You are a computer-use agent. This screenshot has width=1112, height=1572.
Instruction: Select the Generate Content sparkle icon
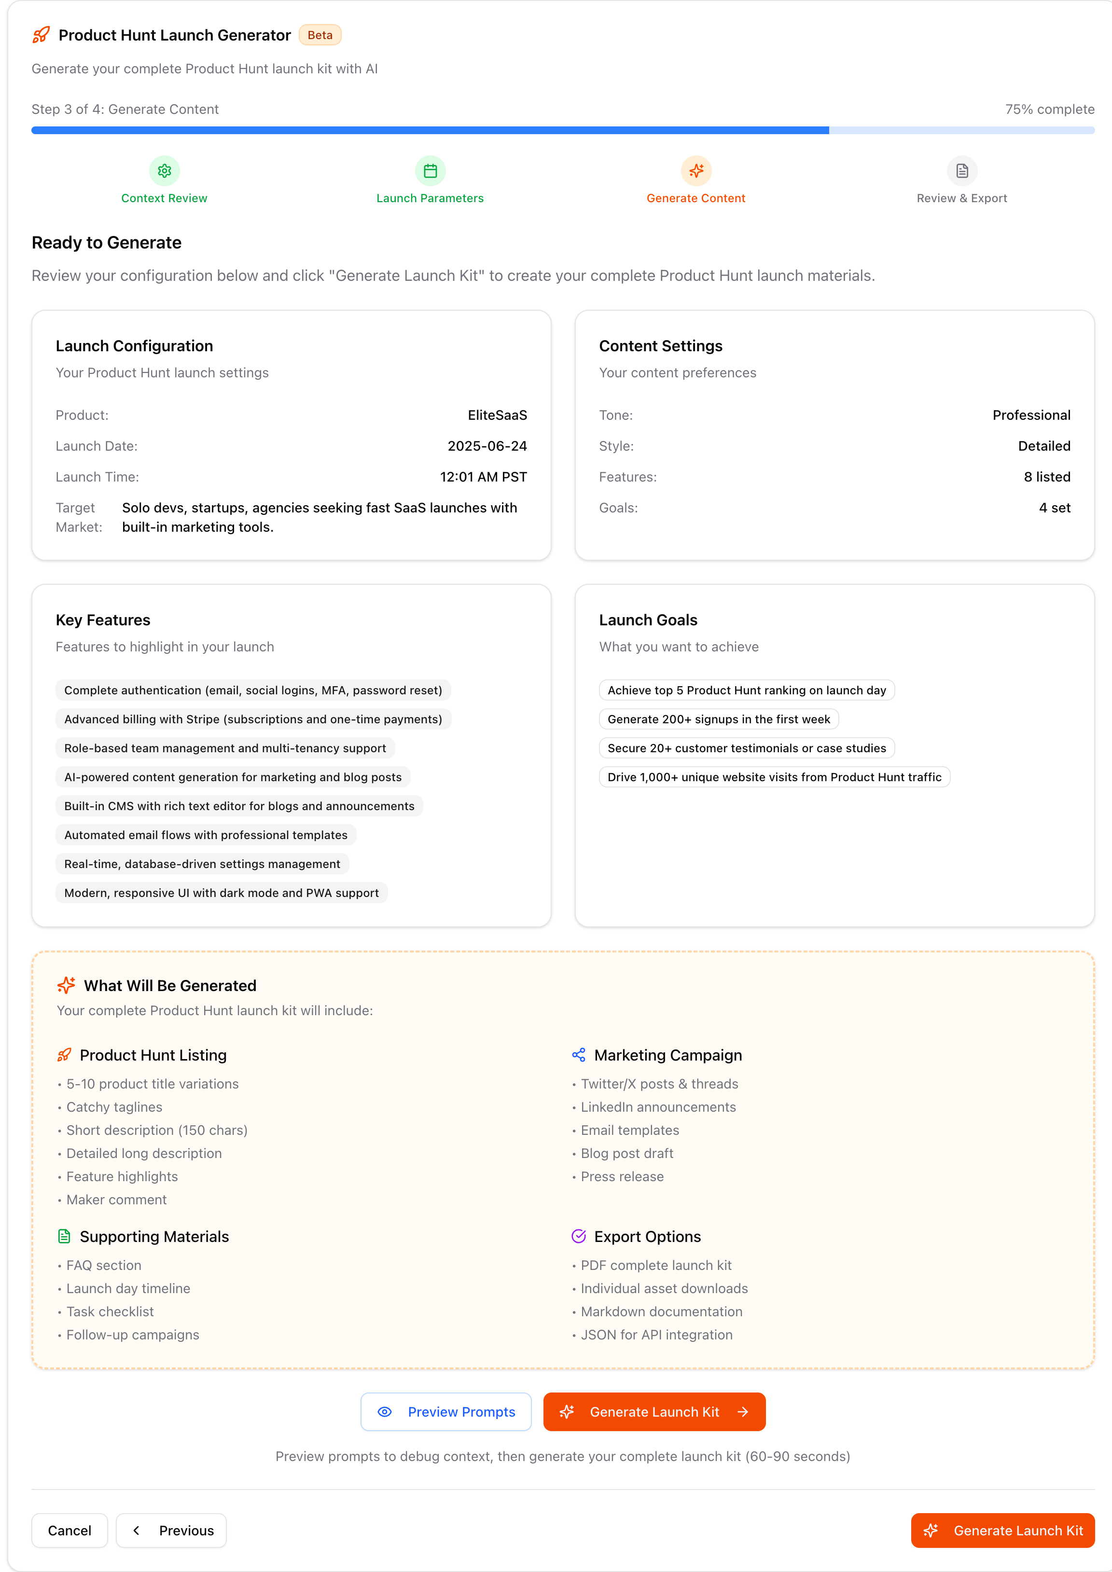tap(695, 171)
